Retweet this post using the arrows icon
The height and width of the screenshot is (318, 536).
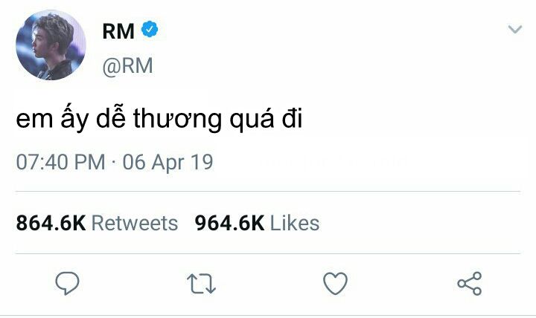pos(201,284)
